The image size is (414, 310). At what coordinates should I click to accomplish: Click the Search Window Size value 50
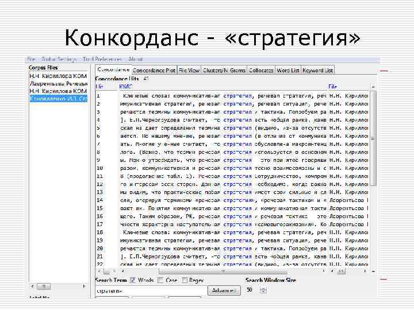point(250,290)
